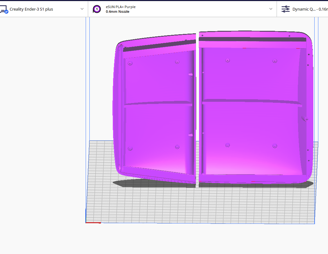The height and width of the screenshot is (254, 328).
Task: Click the print settings sliders icon
Action: pos(286,9)
